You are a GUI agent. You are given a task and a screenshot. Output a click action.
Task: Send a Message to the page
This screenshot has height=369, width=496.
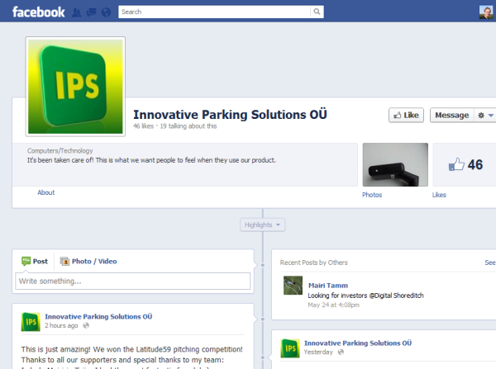[451, 115]
